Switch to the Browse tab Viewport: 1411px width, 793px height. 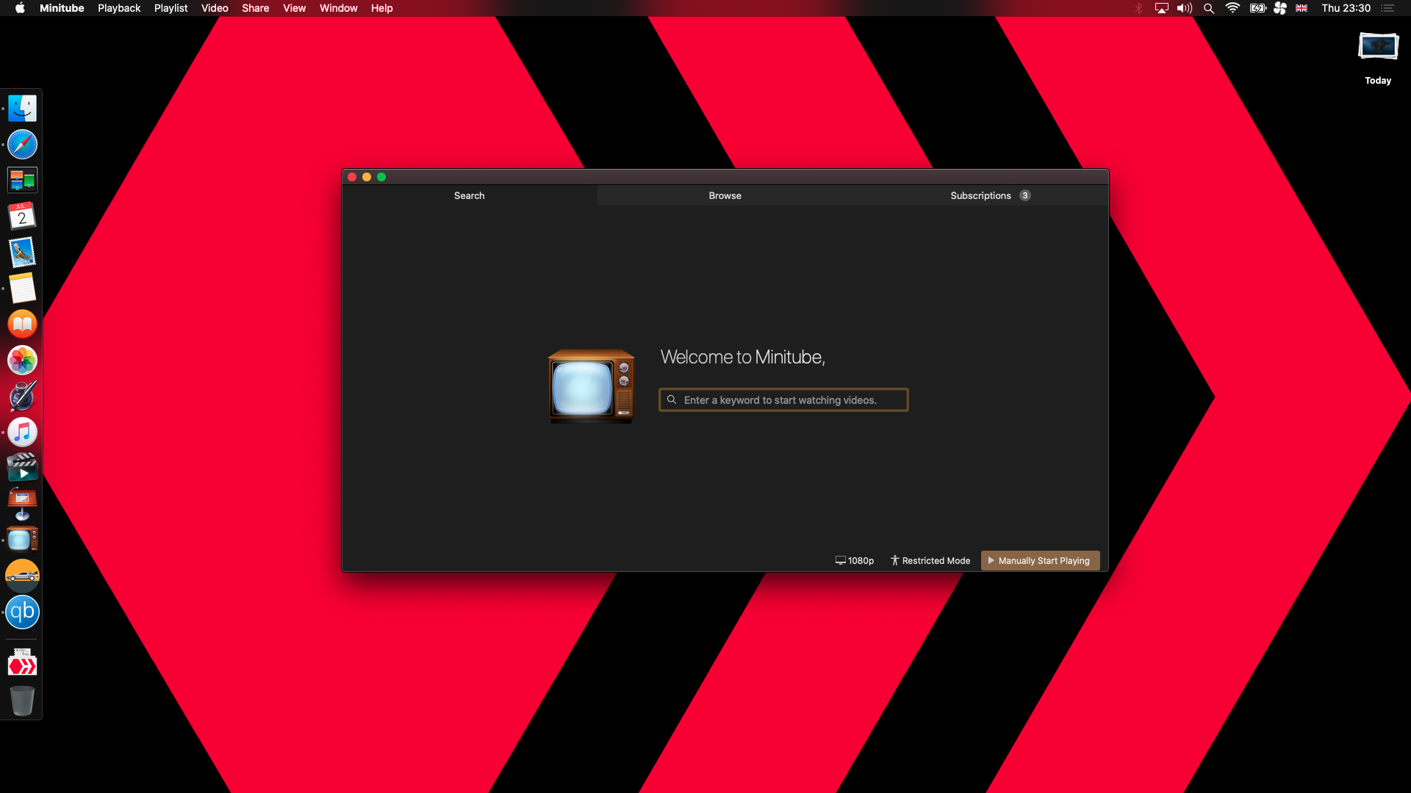click(725, 195)
